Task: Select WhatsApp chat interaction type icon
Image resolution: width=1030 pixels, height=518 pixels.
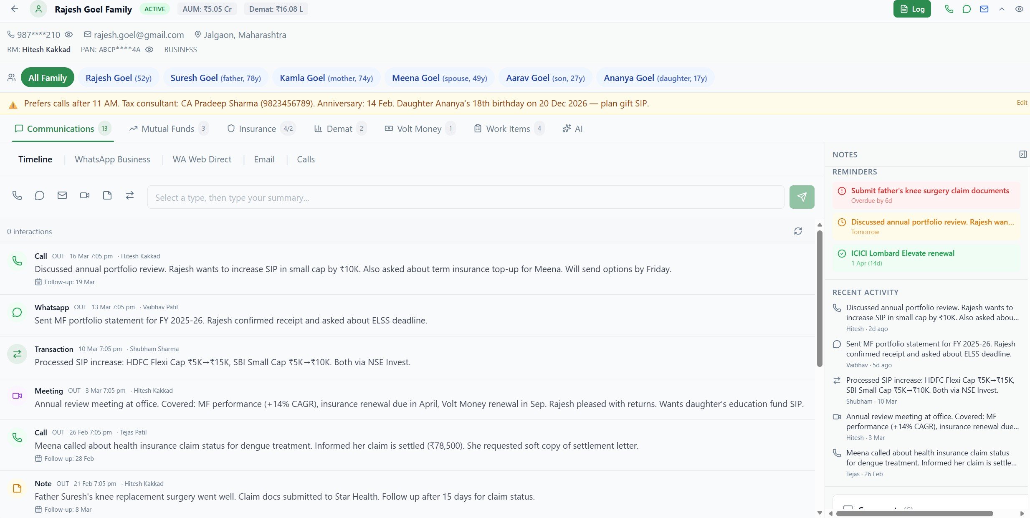Action: [x=40, y=195]
